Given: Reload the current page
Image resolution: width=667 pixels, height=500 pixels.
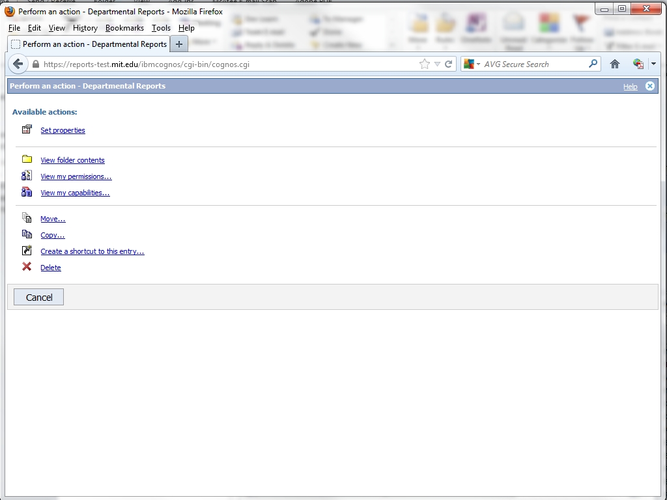Looking at the screenshot, I should [448, 64].
